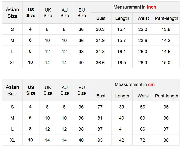Select waist value 28.3 in inch table

pos(143,63)
